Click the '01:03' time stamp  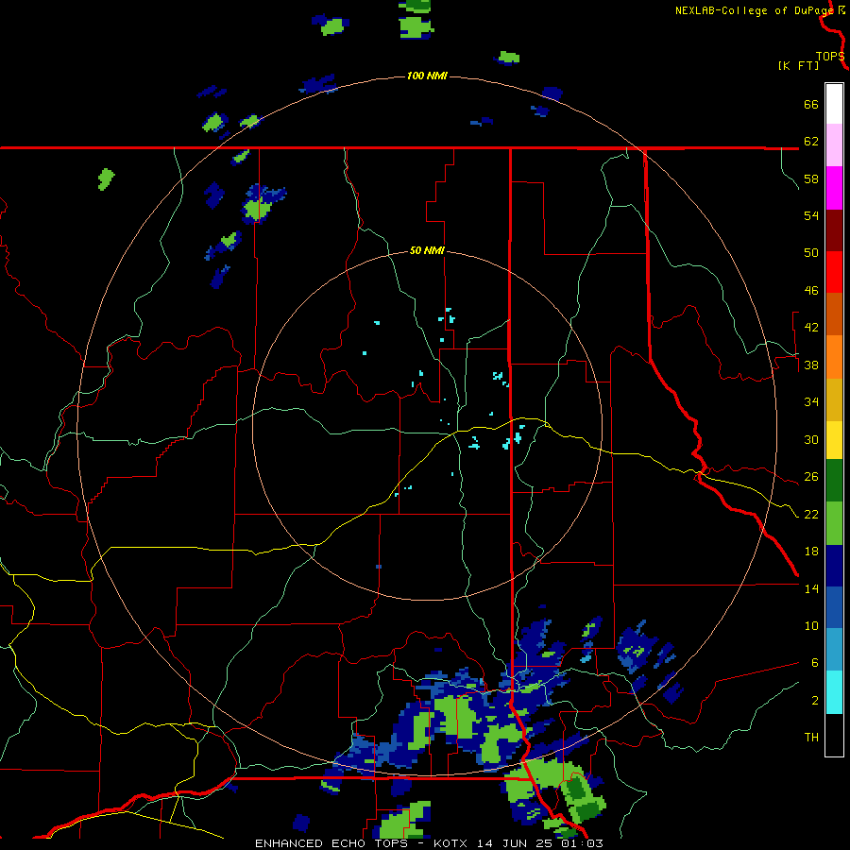pos(583,843)
